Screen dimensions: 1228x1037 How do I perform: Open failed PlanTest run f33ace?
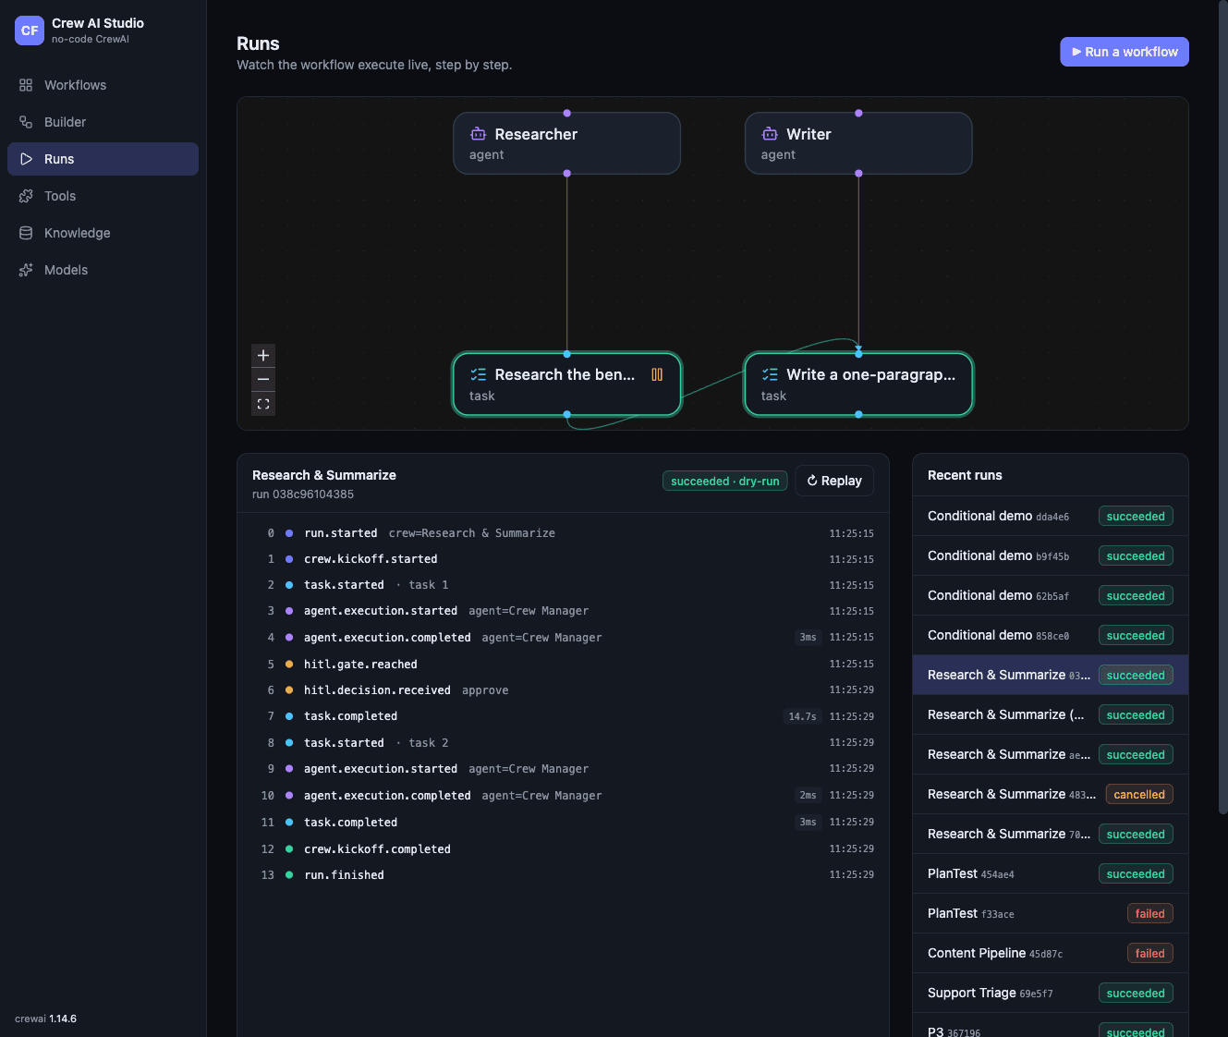(x=1050, y=913)
